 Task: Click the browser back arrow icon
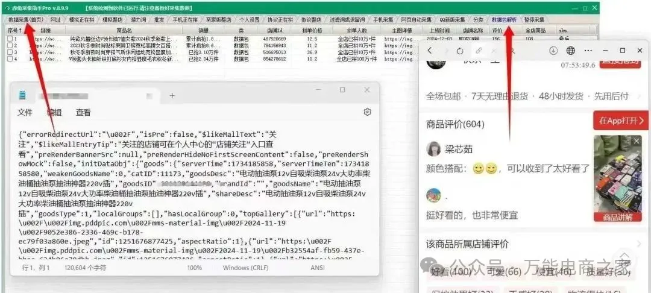click(430, 51)
